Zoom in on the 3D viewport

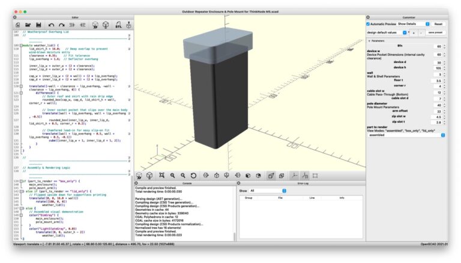coord(172,176)
